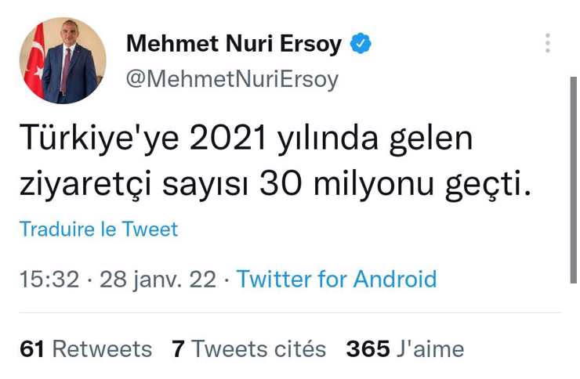
Task: Click the 15:32 timestamp
Action: 49,280
